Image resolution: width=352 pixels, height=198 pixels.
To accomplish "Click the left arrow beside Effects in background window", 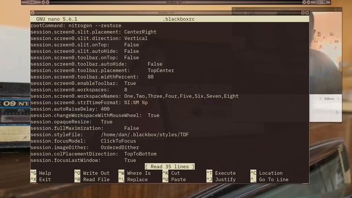I will 321,99.
